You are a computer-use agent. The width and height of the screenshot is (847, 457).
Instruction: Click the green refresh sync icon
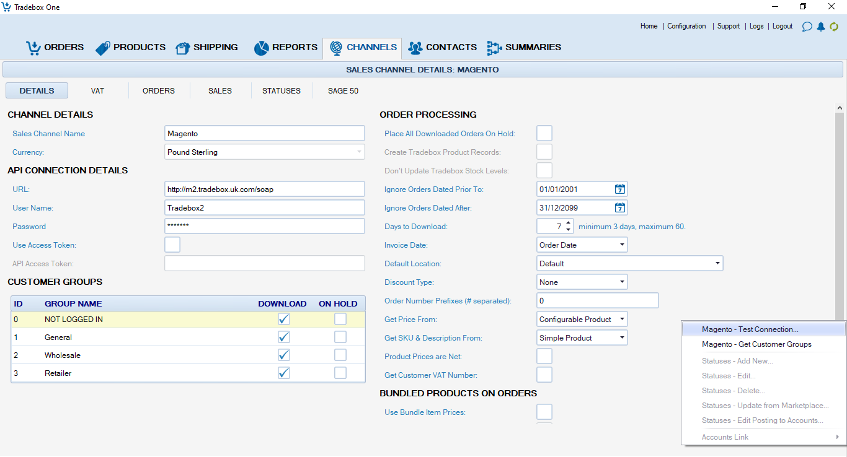pos(834,27)
